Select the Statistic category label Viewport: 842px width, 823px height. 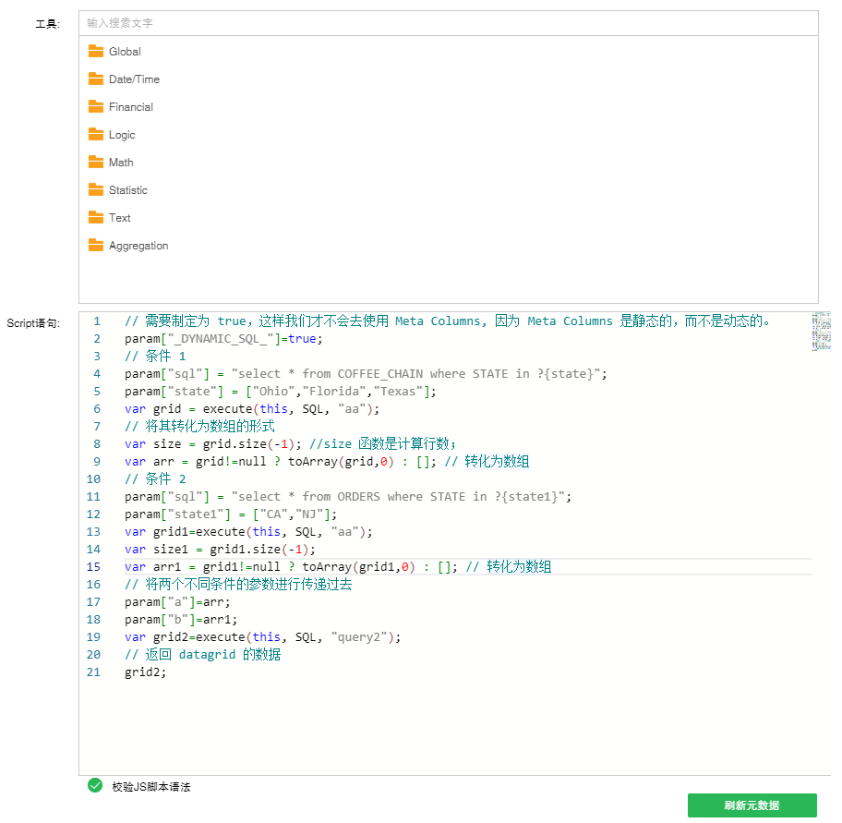128,190
